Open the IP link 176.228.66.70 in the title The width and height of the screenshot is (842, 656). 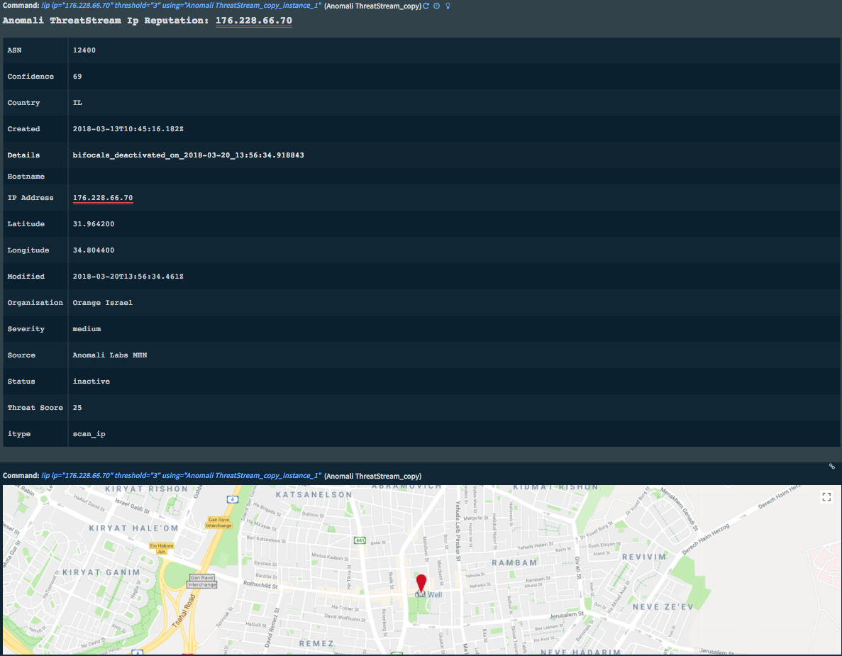point(253,21)
